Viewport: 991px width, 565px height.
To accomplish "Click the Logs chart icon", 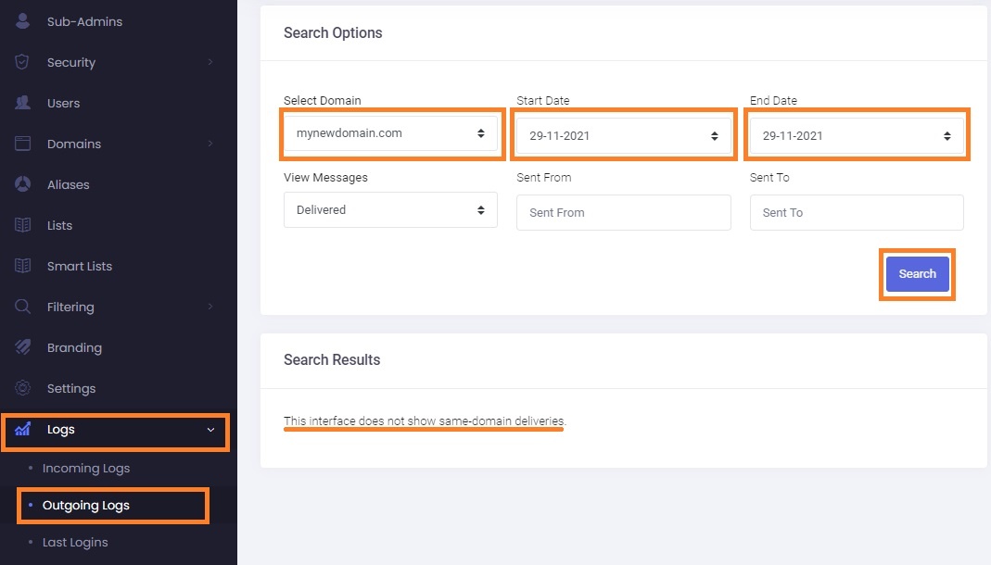I will coord(23,429).
